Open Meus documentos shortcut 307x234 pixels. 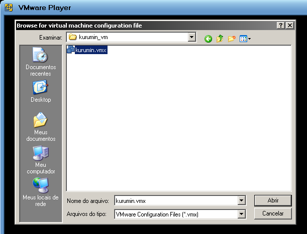tap(41, 127)
